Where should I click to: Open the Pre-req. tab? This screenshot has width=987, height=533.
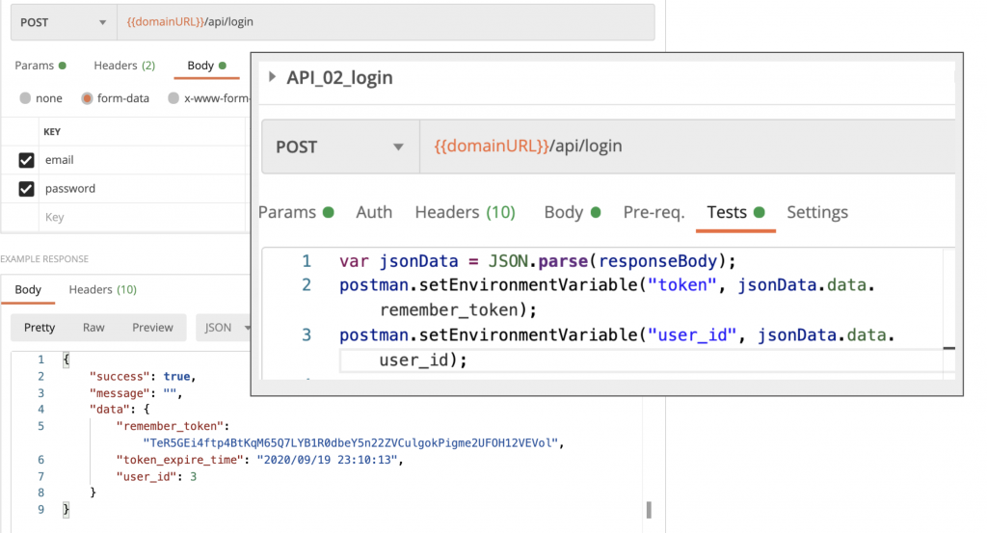tap(654, 212)
